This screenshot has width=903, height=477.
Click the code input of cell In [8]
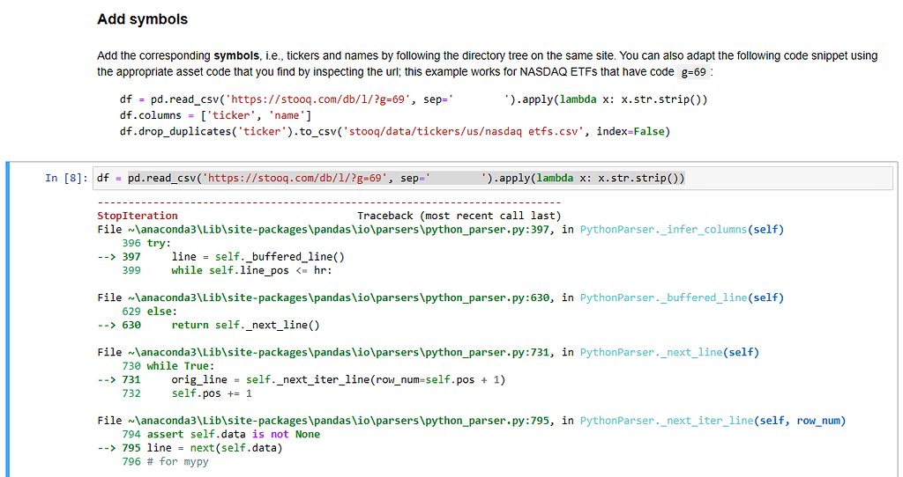[494, 179]
